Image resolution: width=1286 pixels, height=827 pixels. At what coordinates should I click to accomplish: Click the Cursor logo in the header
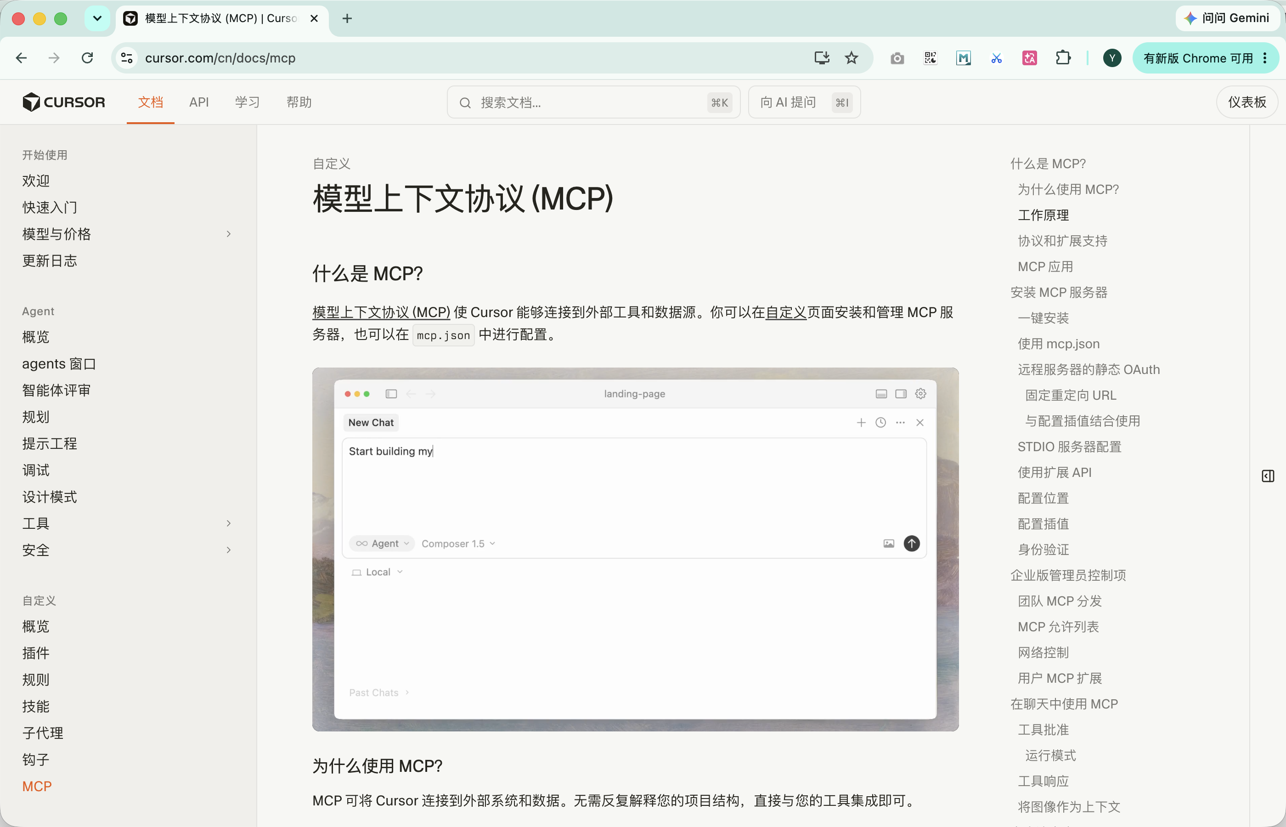point(63,102)
